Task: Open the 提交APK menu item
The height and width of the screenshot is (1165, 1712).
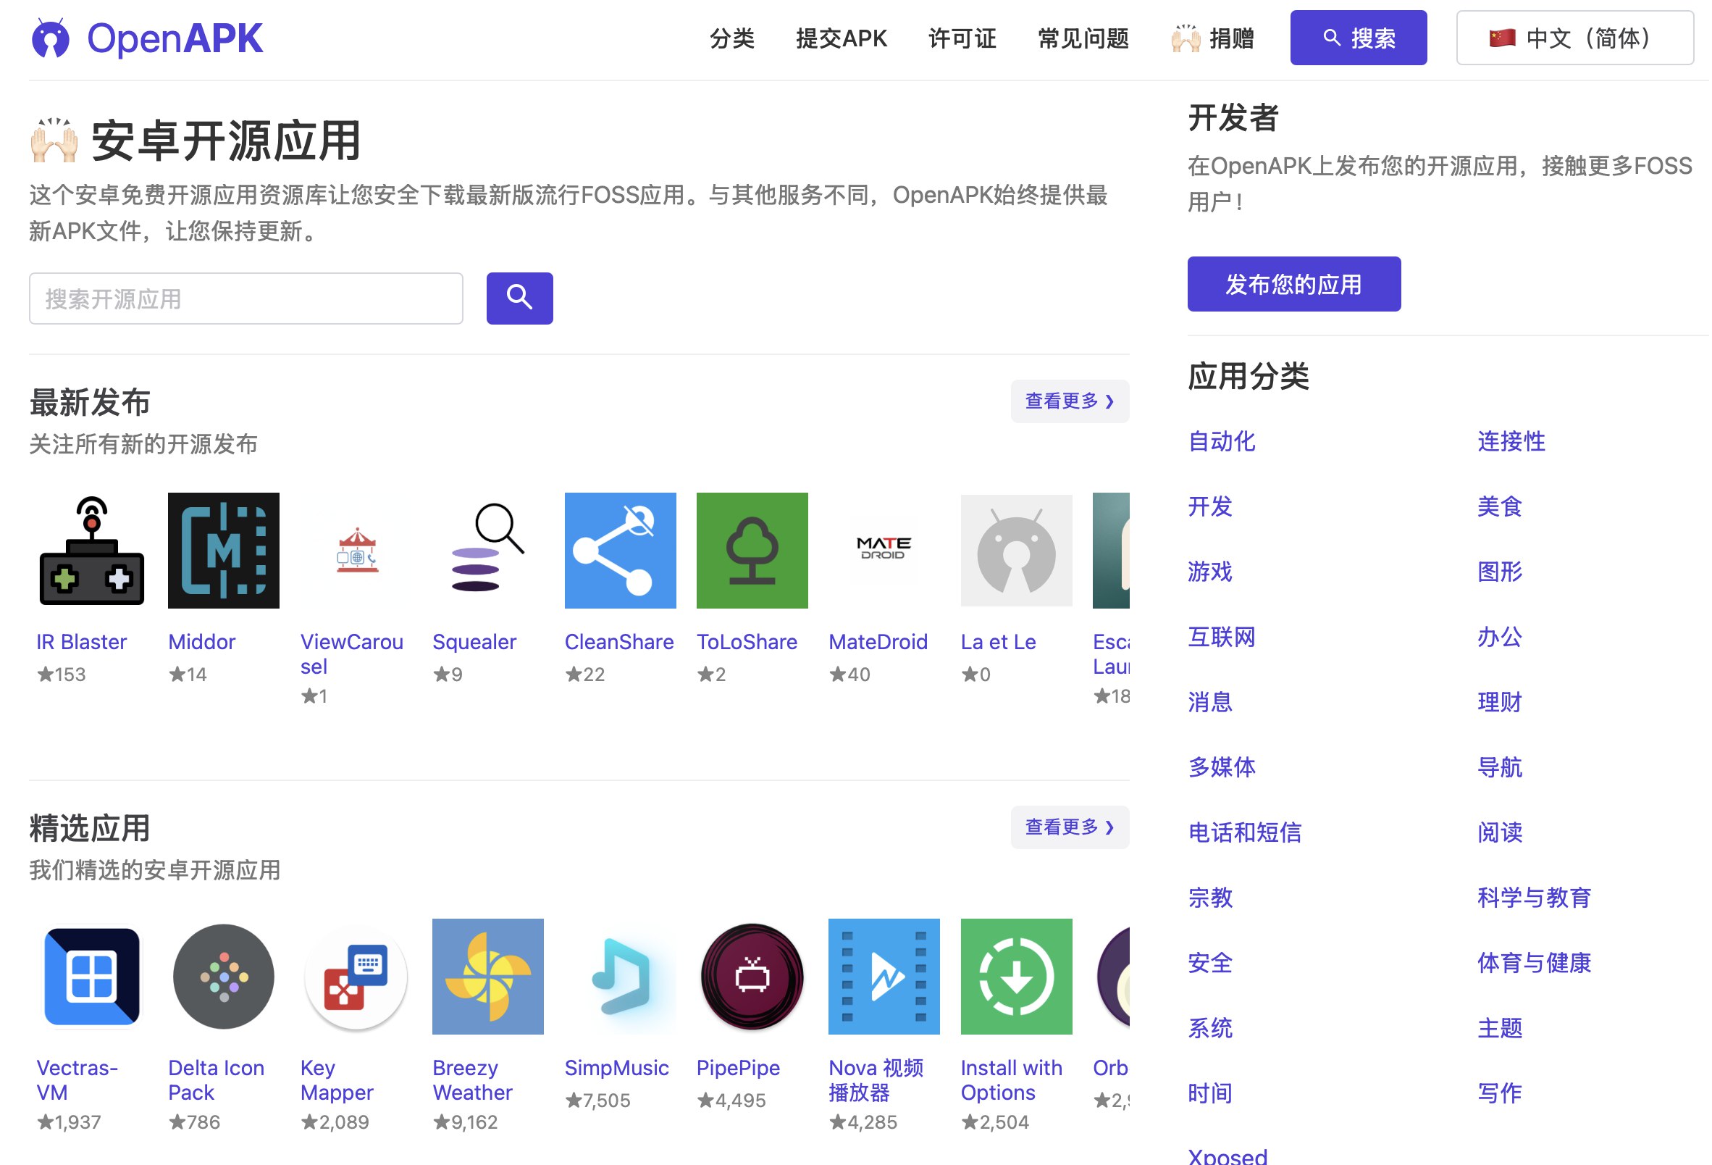Action: point(843,38)
